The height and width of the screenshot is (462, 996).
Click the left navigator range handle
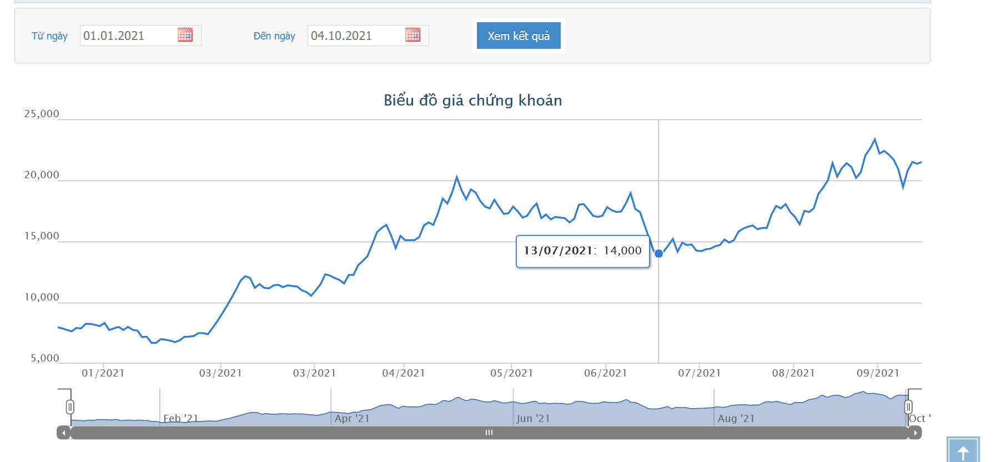(x=70, y=407)
